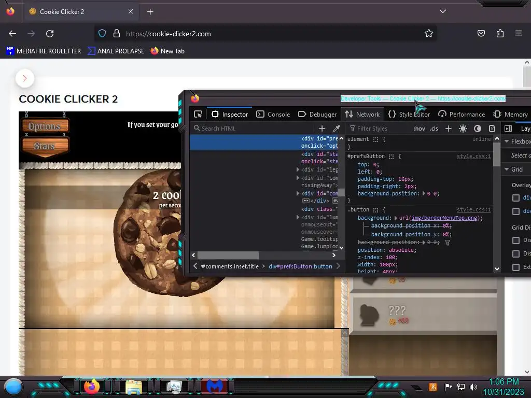
Task: Toggle the three-pane inspector sidebar icon
Action: click(508, 129)
